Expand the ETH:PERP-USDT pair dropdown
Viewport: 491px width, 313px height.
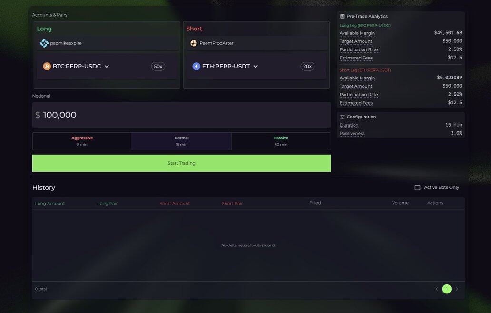(255, 67)
